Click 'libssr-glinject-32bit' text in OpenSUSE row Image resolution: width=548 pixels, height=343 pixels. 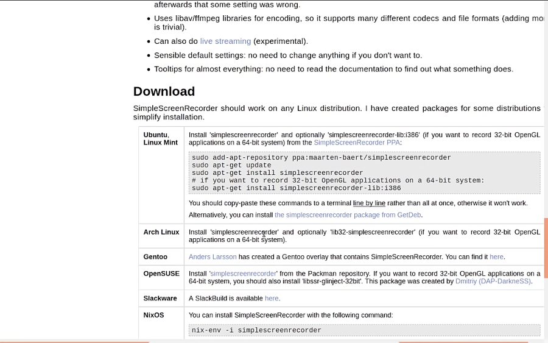point(331,281)
